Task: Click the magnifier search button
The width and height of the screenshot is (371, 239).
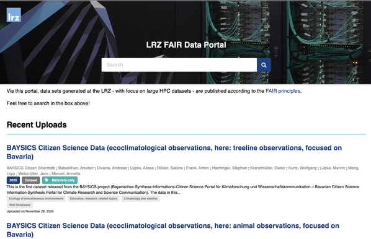Action: coord(264,65)
